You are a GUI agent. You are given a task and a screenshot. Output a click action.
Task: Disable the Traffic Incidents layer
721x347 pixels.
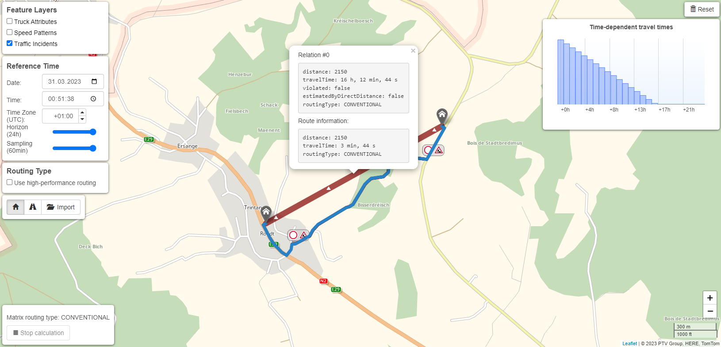[x=9, y=43]
